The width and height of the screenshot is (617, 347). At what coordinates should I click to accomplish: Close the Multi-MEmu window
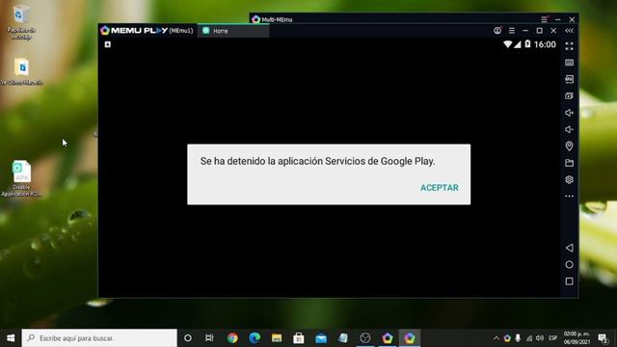tap(572, 19)
